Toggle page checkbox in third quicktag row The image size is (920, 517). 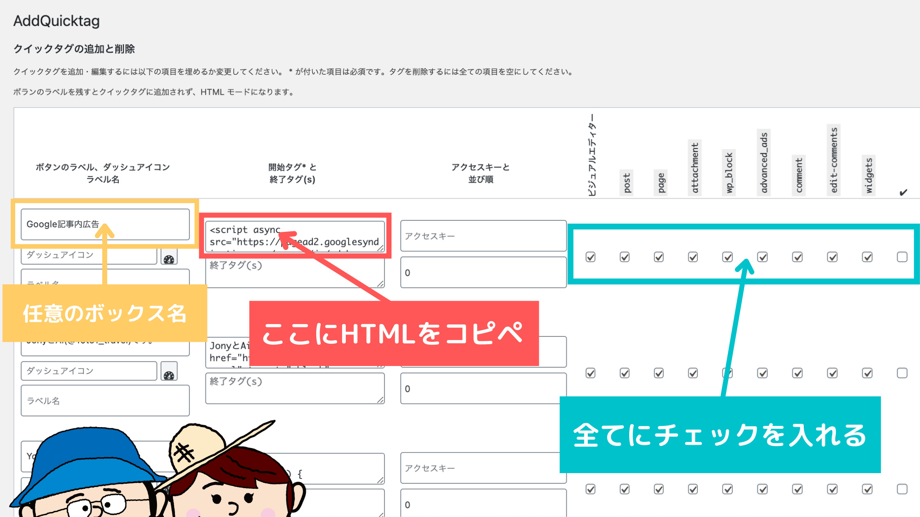(659, 490)
